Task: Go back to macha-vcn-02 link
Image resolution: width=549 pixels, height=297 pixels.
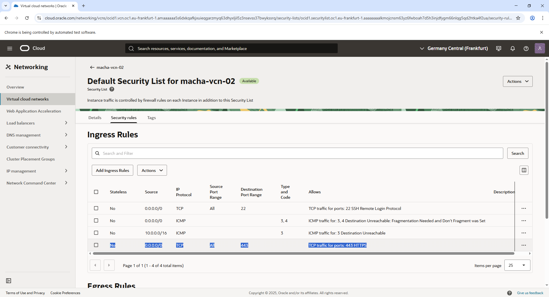Action: [x=107, y=67]
